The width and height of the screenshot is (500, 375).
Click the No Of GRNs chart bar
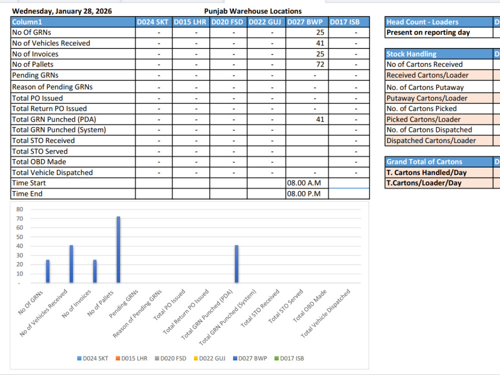pos(47,271)
